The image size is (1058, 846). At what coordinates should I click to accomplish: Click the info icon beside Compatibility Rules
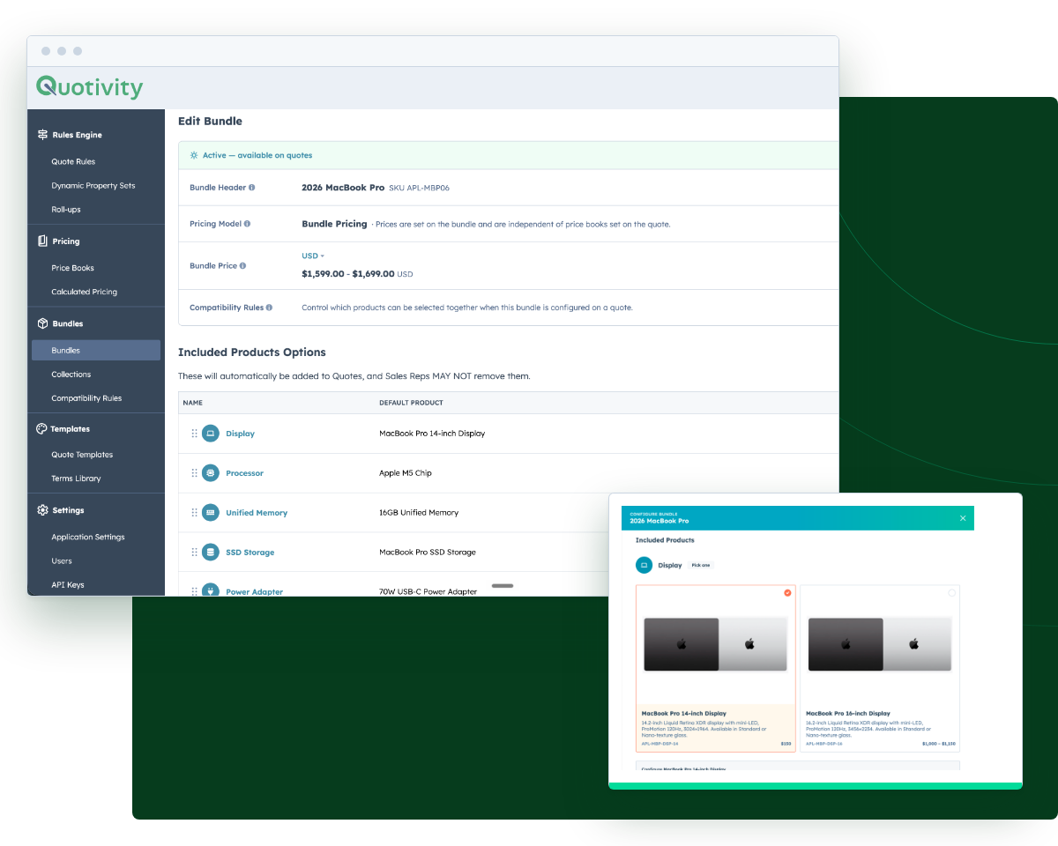[269, 308]
